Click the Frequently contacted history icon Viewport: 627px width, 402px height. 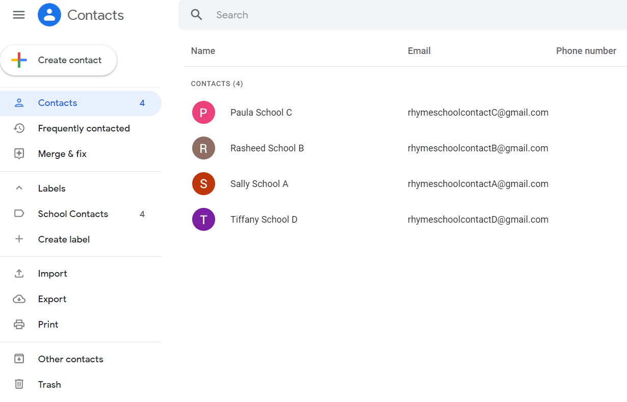click(x=19, y=128)
